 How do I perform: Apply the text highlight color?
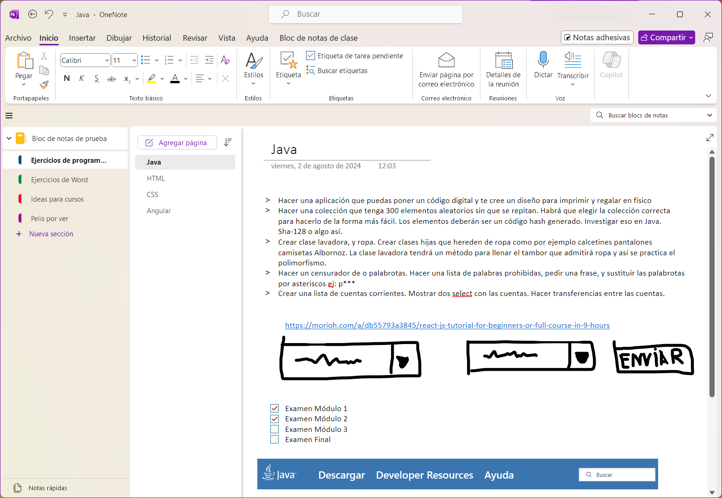coord(151,79)
